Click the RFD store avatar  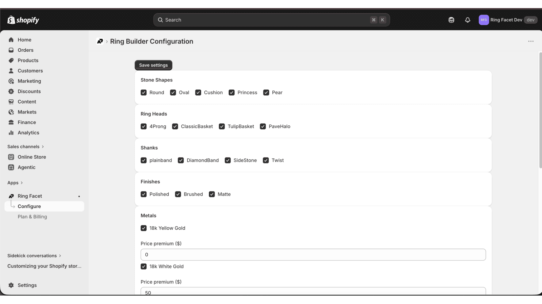484,20
